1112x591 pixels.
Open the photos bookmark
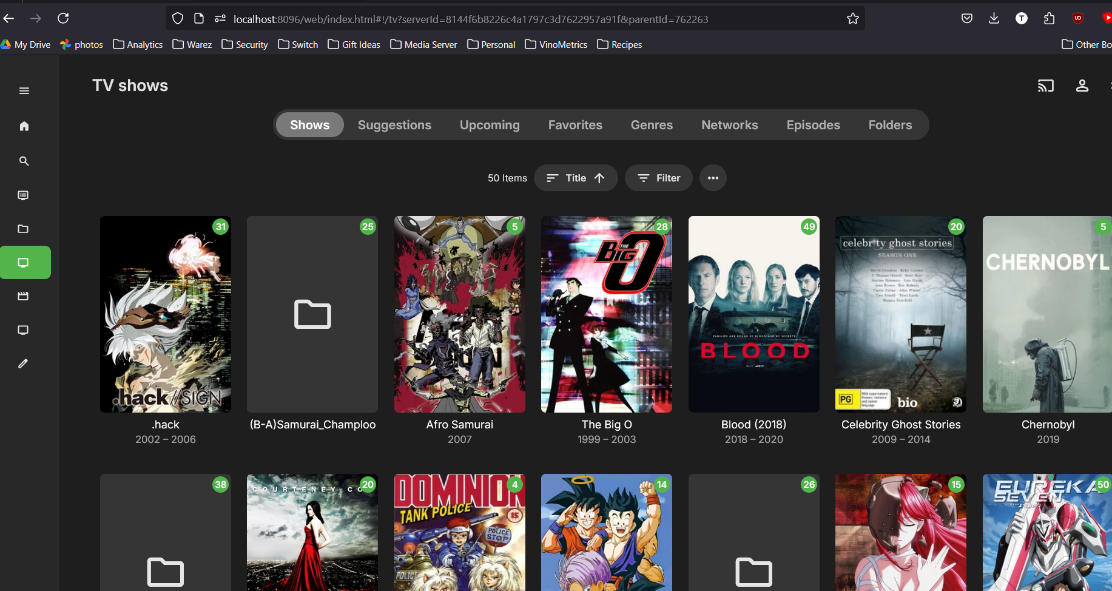82,44
